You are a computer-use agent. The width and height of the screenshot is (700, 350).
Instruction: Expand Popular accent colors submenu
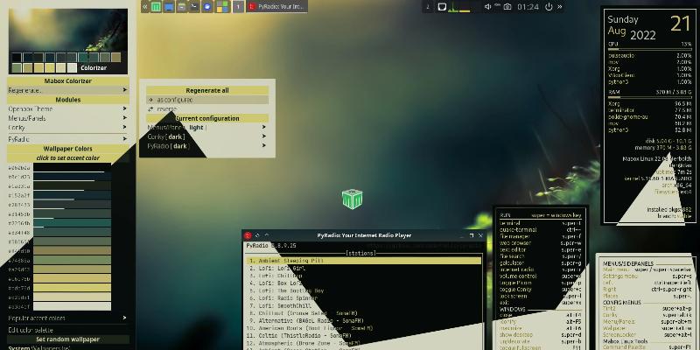pos(67,318)
